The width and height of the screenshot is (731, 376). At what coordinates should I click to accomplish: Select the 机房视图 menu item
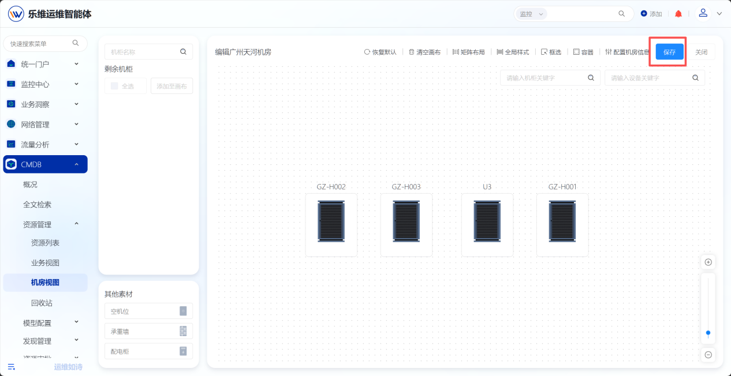(45, 283)
